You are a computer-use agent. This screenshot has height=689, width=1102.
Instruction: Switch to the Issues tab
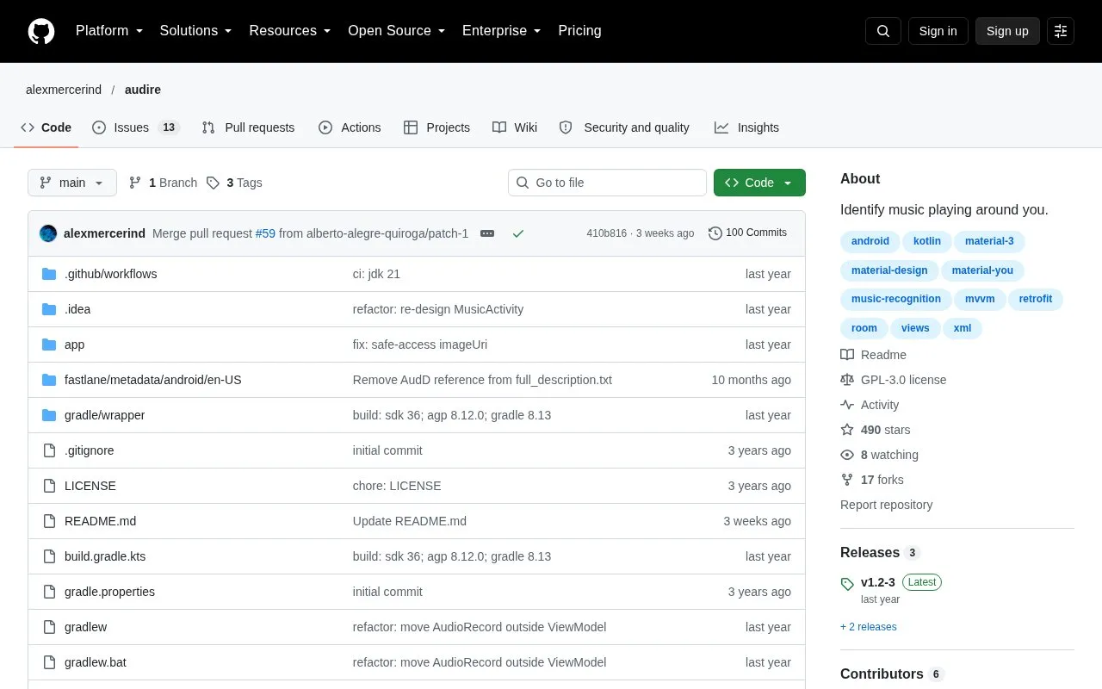point(135,127)
